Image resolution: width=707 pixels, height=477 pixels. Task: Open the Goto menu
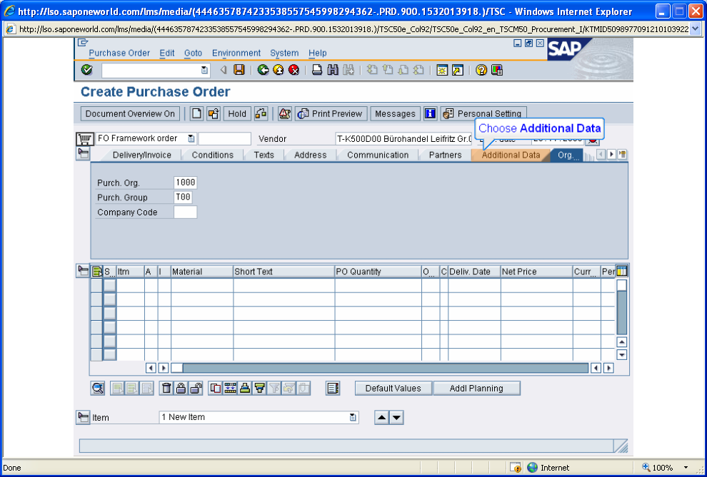point(193,53)
